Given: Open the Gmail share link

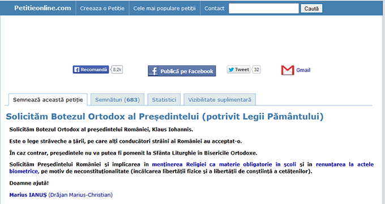Looking at the screenshot, I should (303, 70).
